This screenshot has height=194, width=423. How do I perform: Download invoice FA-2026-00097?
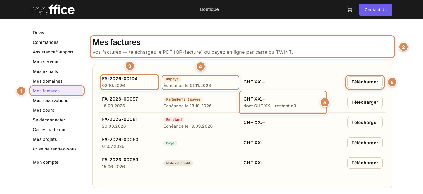365,102
